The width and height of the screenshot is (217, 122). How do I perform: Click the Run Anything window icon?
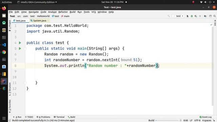coord(210,16)
